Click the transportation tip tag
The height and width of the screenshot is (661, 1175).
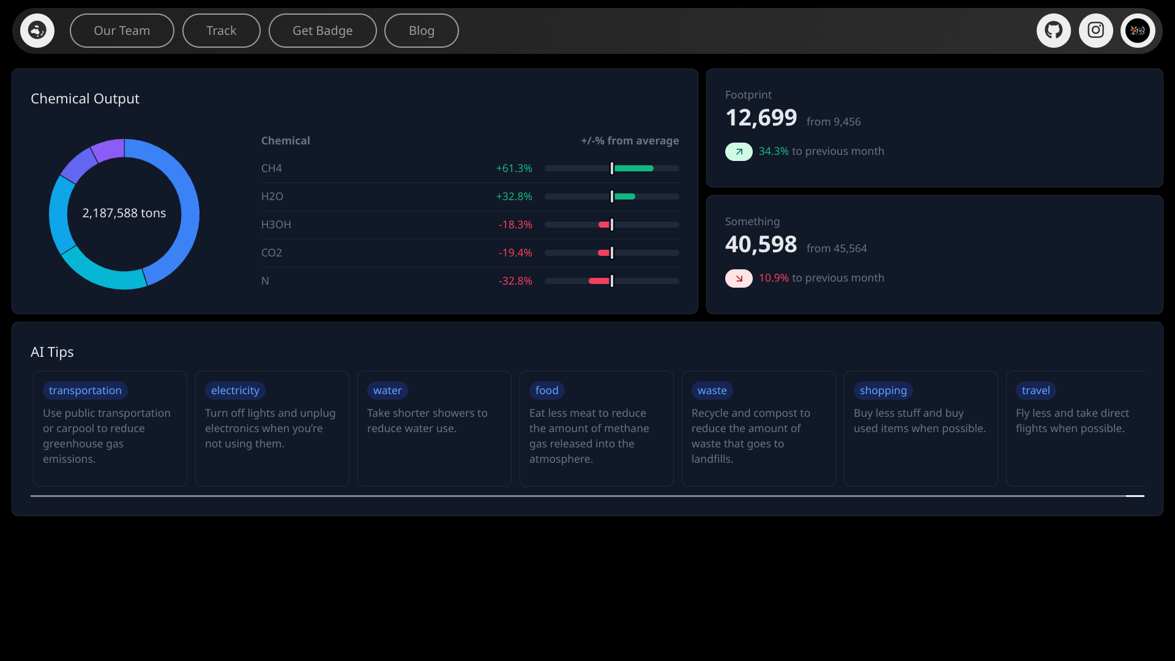(x=85, y=390)
